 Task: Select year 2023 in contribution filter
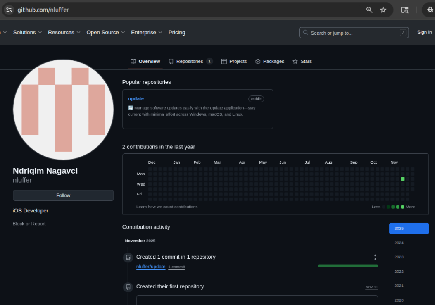click(399, 257)
